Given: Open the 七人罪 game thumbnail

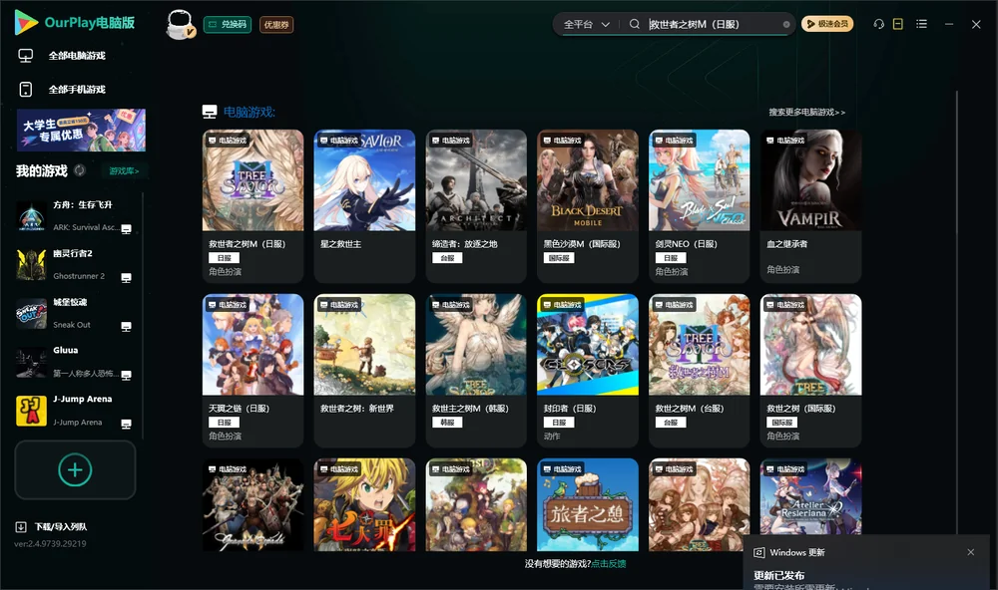Looking at the screenshot, I should [364, 505].
